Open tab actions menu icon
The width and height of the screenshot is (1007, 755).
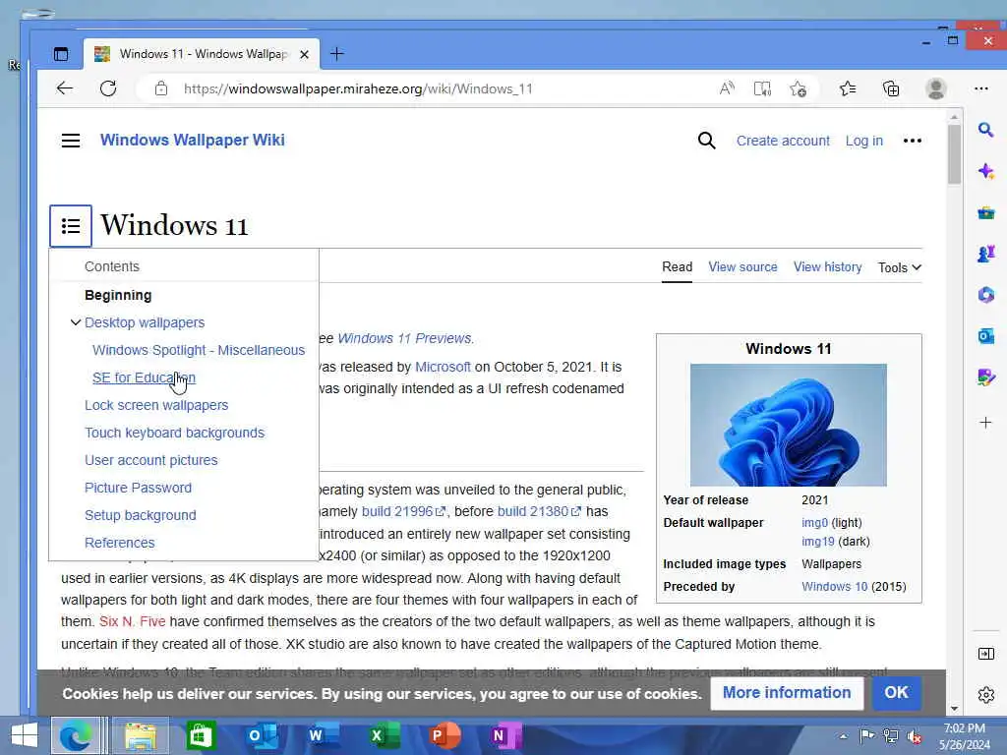pos(61,54)
